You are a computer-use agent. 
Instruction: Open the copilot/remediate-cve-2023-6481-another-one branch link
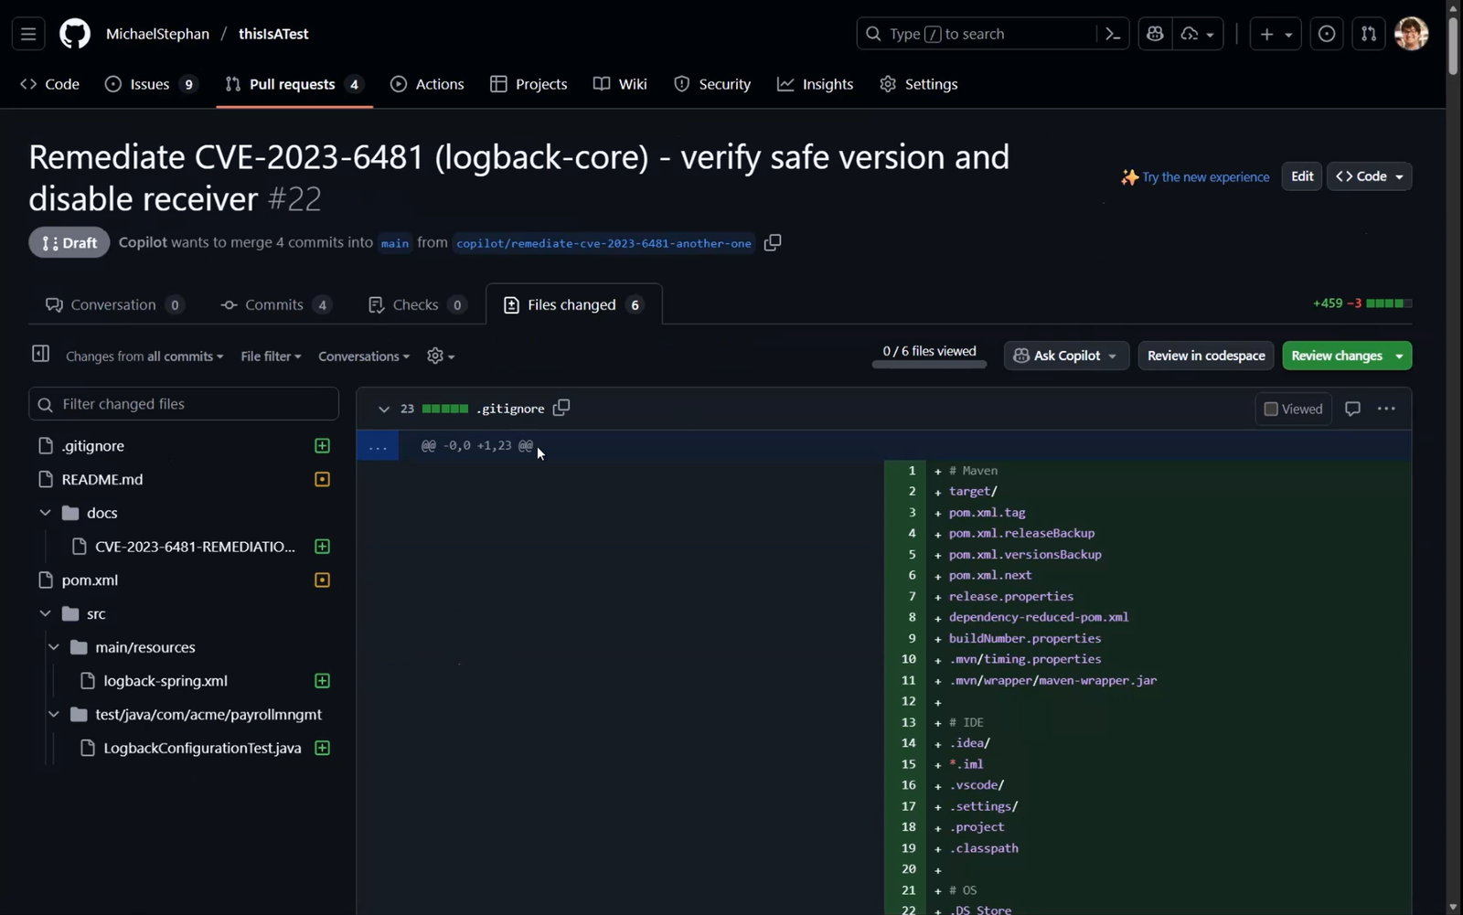[x=603, y=243]
